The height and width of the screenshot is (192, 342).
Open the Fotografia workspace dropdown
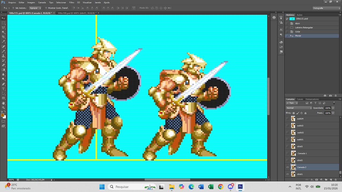[x=327, y=8]
